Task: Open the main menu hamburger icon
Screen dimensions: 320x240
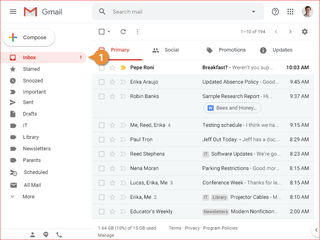Action: point(13,12)
